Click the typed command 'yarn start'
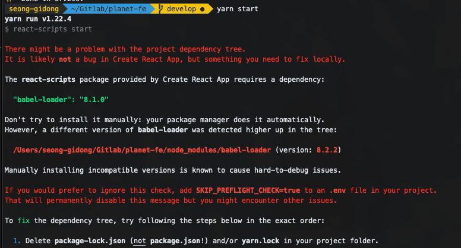Image resolution: width=461 pixels, height=248 pixels. click(237, 9)
